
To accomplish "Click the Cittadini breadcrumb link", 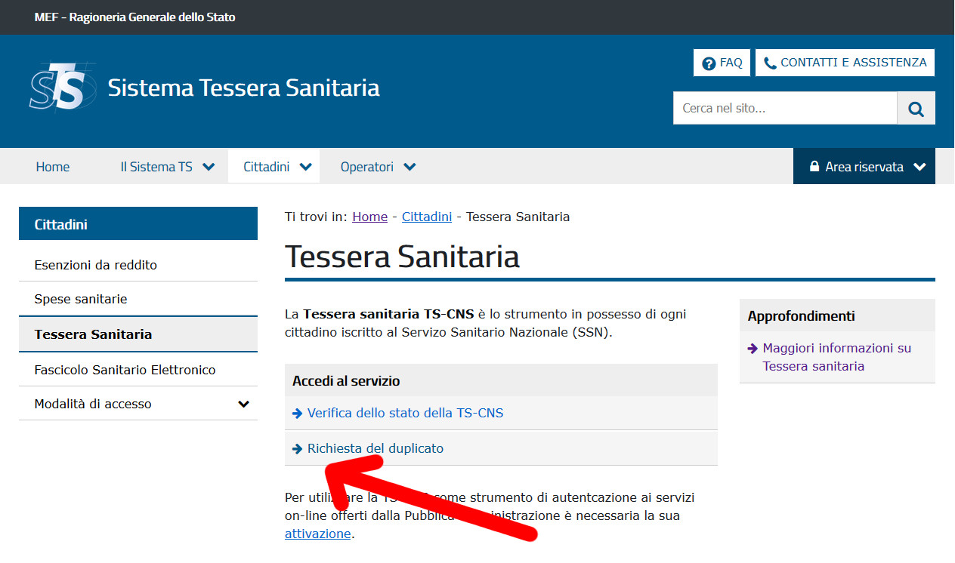I will [426, 217].
